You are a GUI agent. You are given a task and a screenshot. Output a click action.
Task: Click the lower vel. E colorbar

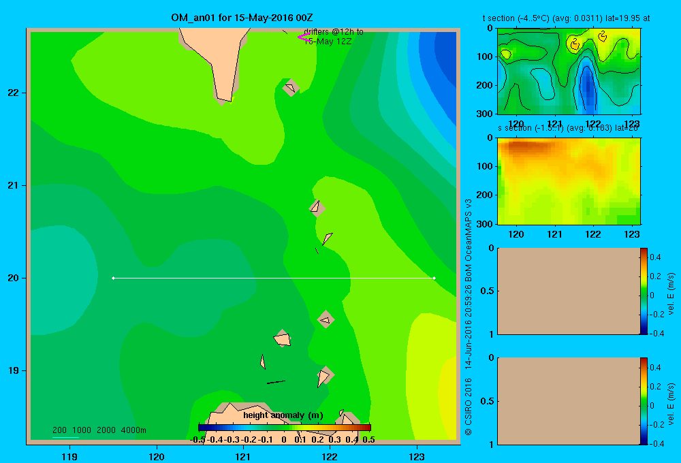click(x=644, y=401)
